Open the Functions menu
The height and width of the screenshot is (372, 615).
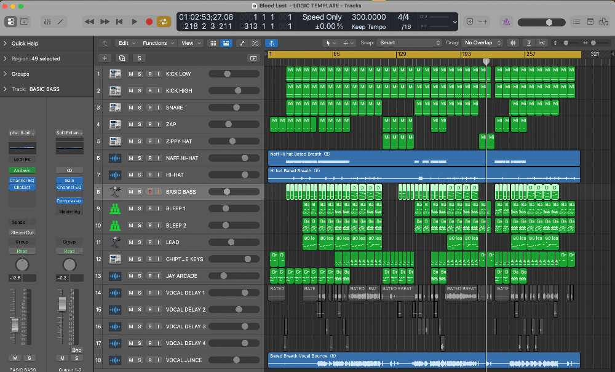(158, 43)
